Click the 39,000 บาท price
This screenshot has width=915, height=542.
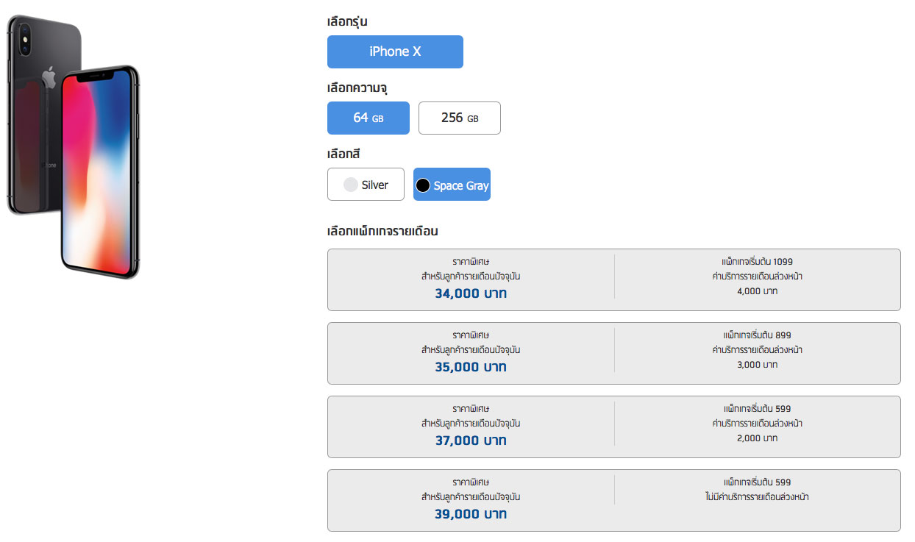coord(471,514)
